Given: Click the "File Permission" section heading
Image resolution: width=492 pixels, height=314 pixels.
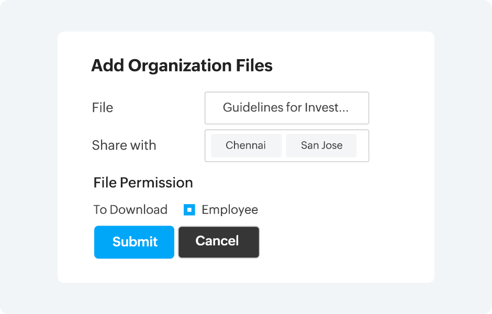Looking at the screenshot, I should click(x=143, y=183).
